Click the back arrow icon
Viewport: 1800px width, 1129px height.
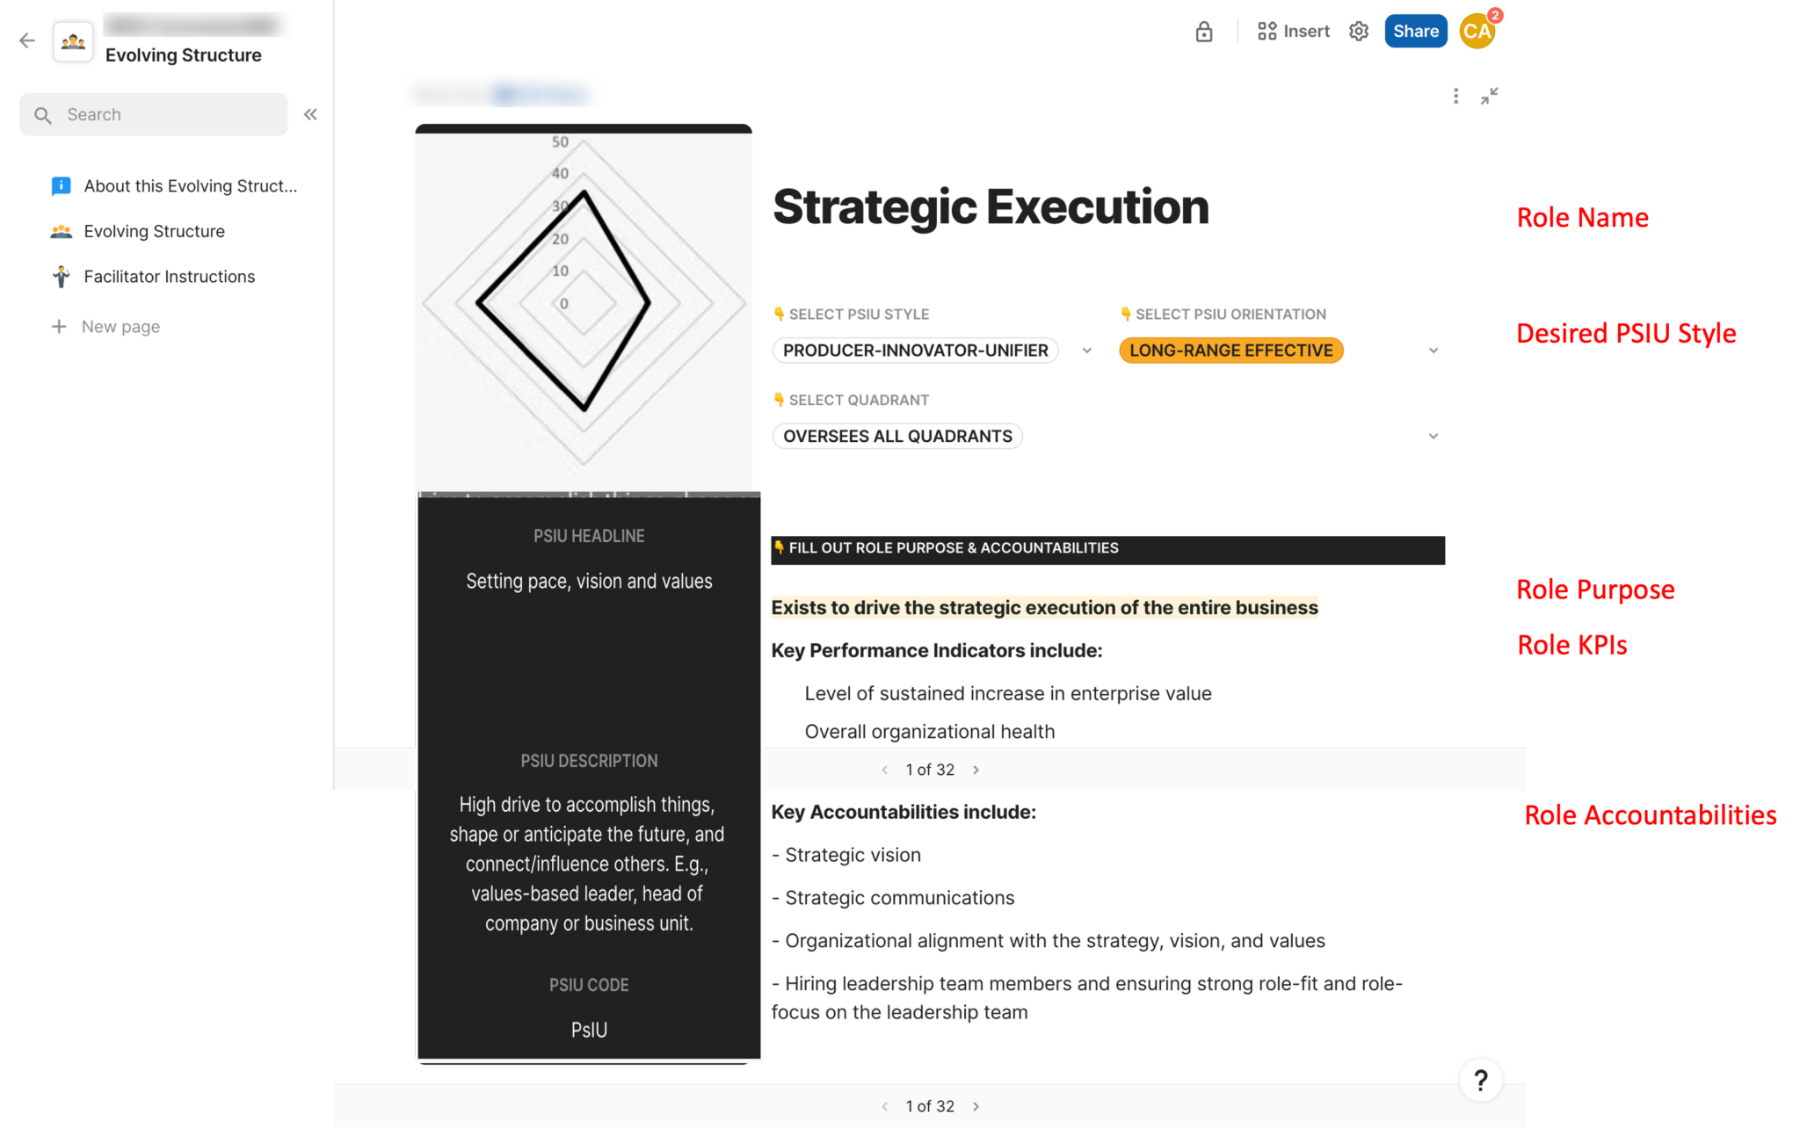[x=27, y=40]
